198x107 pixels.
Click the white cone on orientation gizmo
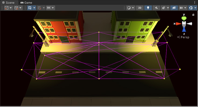coord(189,24)
